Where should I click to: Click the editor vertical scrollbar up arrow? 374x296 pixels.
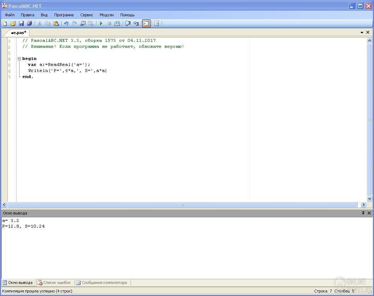[x=369, y=40]
